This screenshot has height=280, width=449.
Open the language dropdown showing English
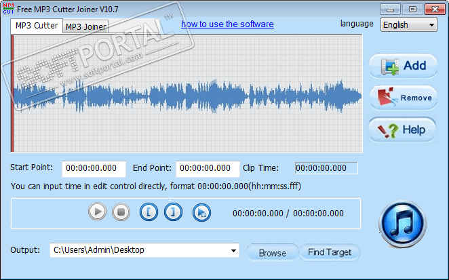(x=408, y=24)
